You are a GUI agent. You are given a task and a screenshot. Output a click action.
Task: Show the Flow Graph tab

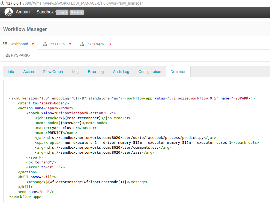click(53, 72)
